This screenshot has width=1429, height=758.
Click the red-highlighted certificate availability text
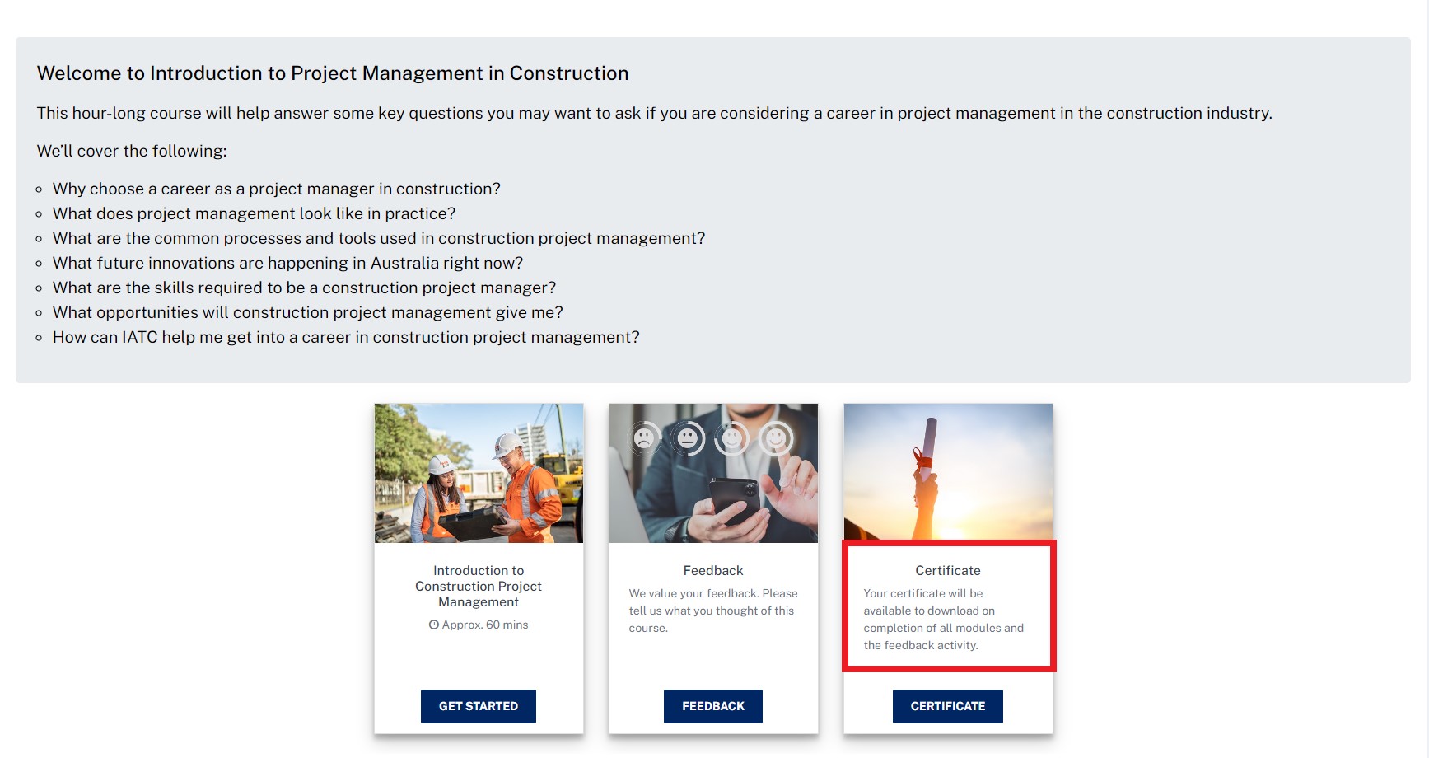[x=944, y=620]
